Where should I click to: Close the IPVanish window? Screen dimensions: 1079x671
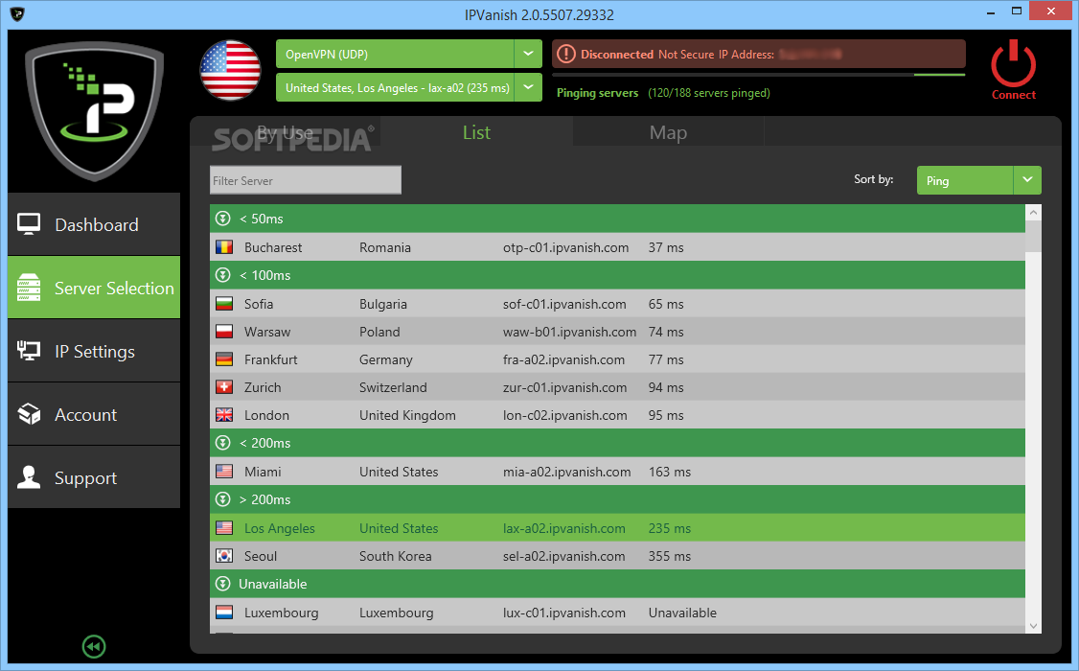click(1051, 11)
